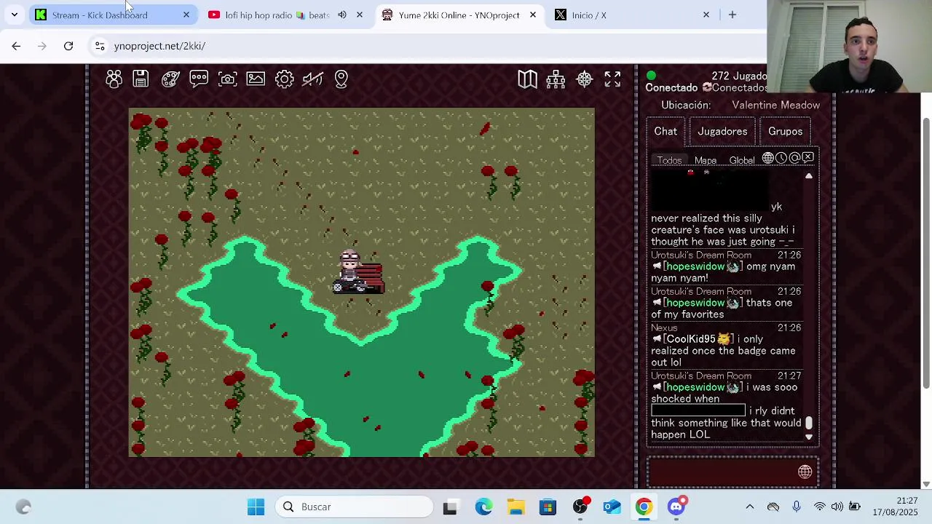Click the speech bubble with X icon
This screenshot has height=524, width=932.
tap(807, 158)
